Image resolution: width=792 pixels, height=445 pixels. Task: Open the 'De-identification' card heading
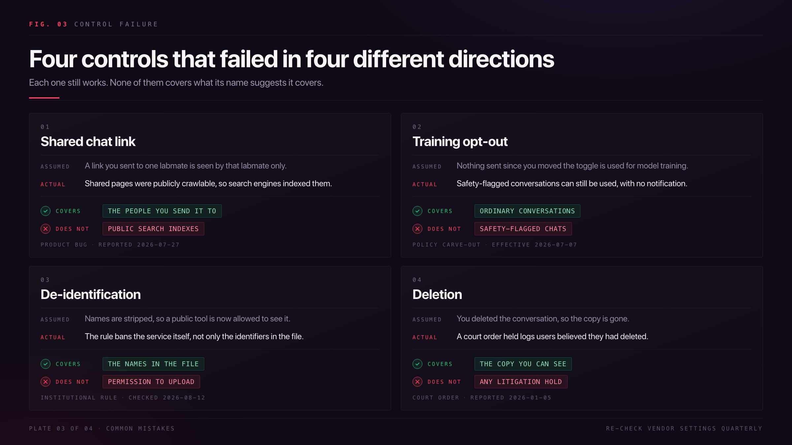[91, 295]
